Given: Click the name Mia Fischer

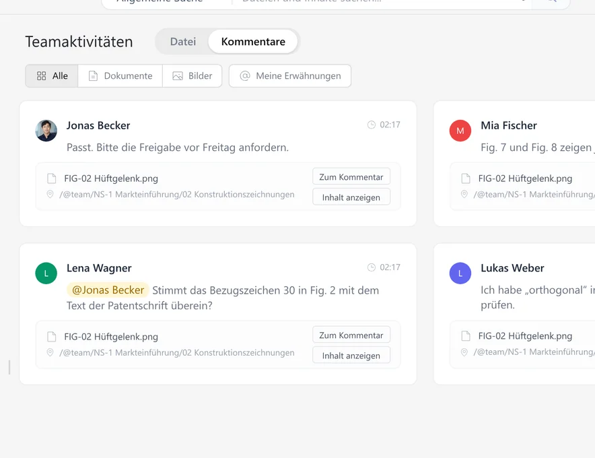Looking at the screenshot, I should click(x=509, y=125).
